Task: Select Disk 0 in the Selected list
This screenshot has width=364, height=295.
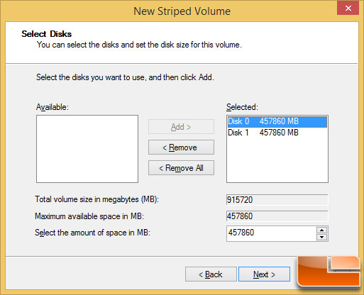Action: (x=277, y=121)
